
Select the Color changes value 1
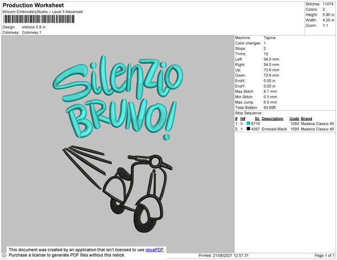click(265, 43)
